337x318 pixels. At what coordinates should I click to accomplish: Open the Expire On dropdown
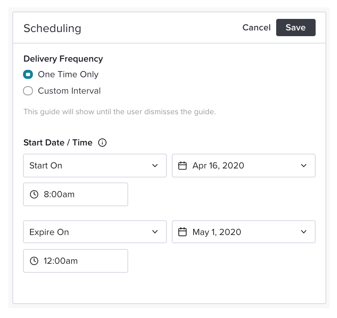click(95, 232)
